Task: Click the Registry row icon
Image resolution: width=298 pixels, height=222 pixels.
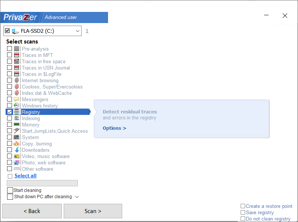Action: [17, 112]
